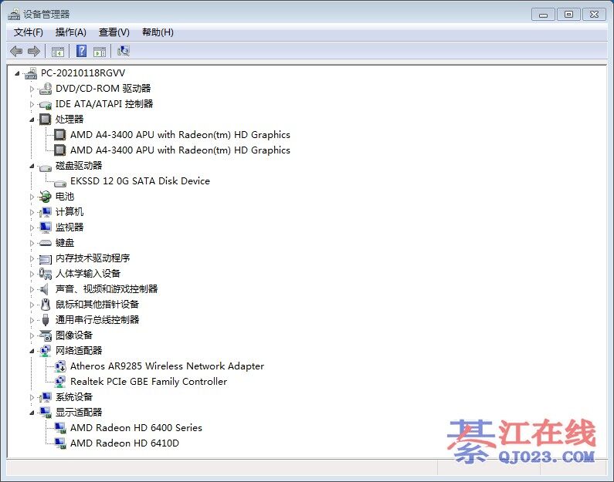
Task: Select the 内存技术驱动程序 label
Action: (x=93, y=258)
